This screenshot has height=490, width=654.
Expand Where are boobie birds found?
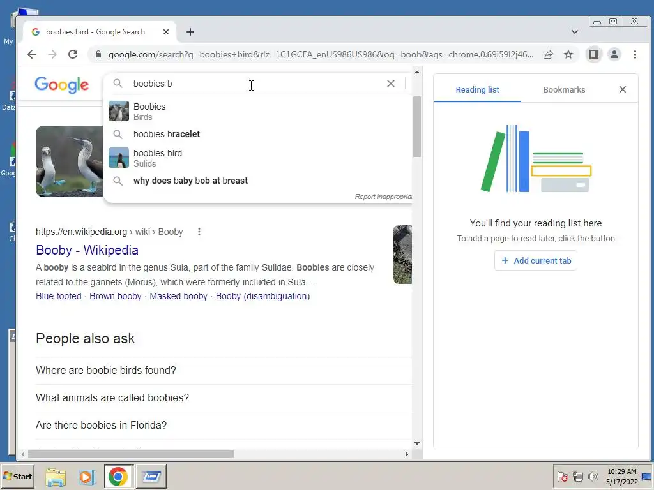224,371
